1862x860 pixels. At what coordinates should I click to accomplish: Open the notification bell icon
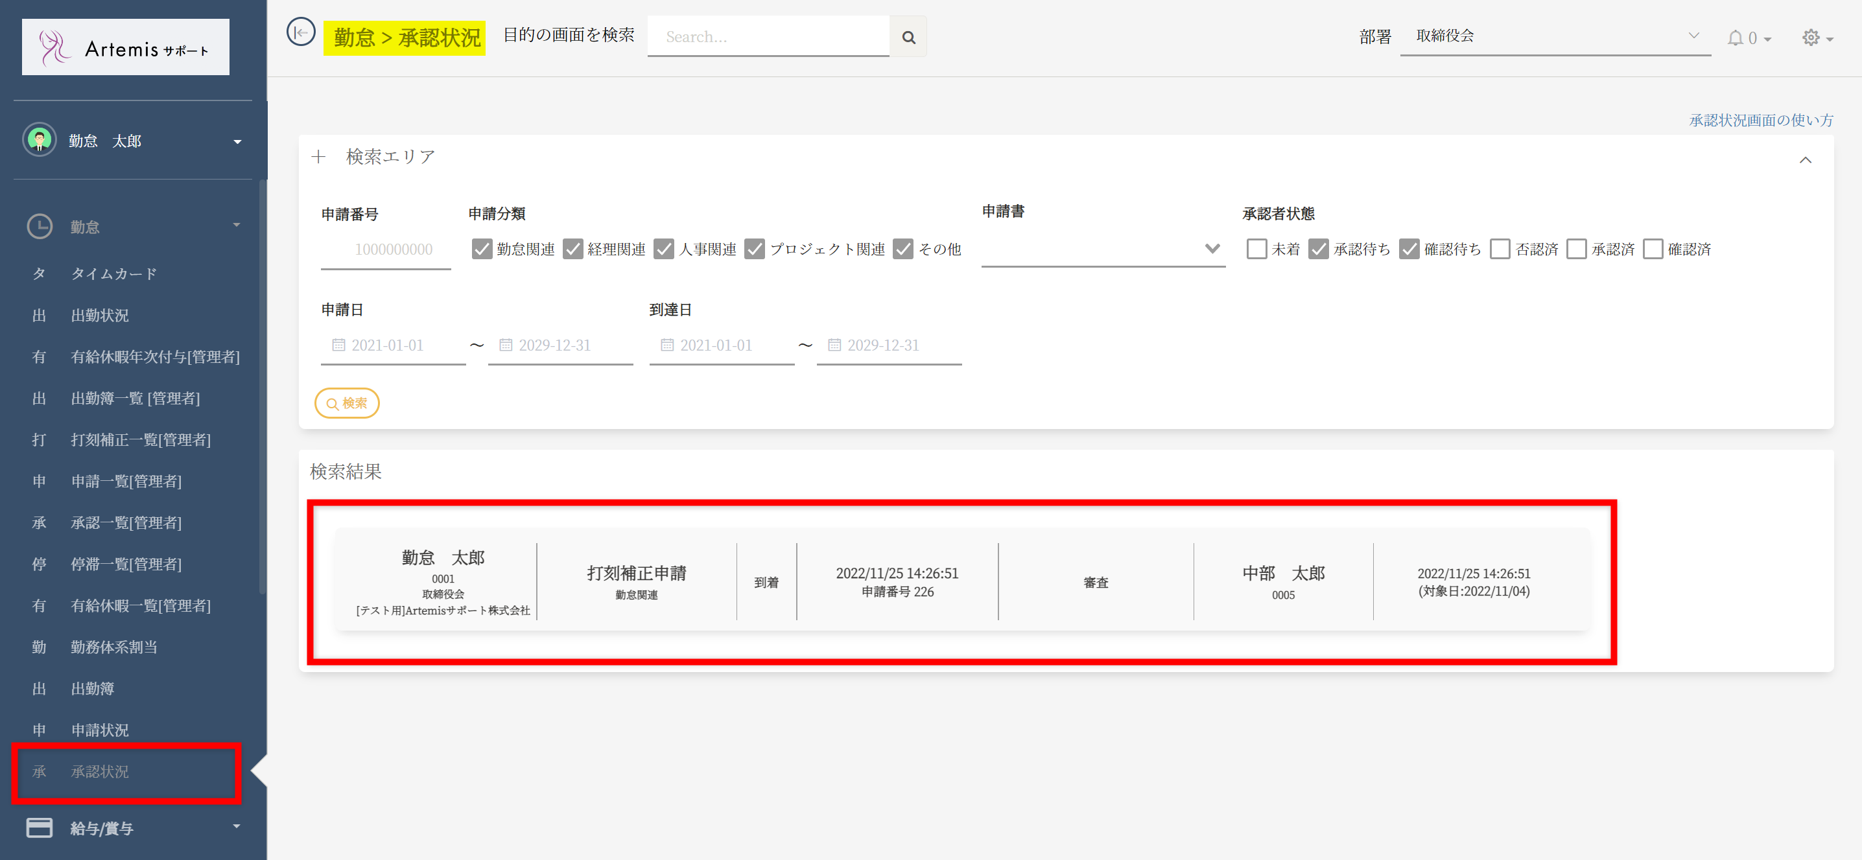(x=1736, y=38)
